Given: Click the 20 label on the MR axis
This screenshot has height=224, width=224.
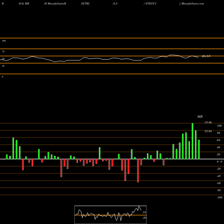Looking at the screenshot, I should [219, 155].
